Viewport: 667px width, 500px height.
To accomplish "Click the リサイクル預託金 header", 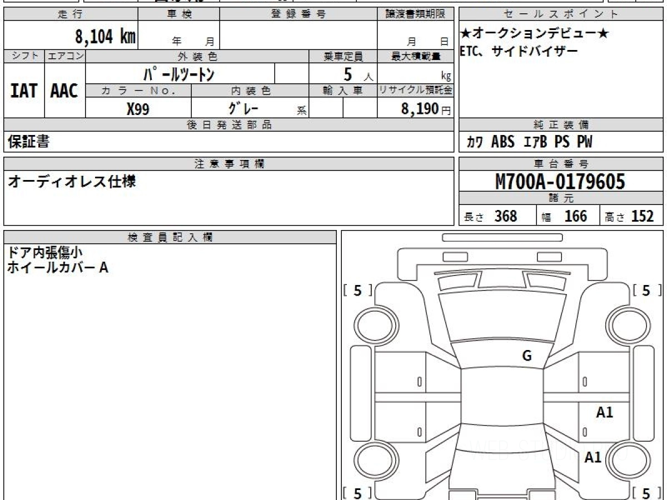I will click(415, 91).
